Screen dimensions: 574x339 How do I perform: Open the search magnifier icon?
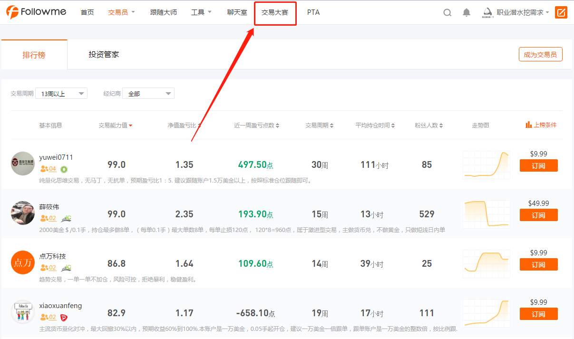pyautogui.click(x=447, y=13)
